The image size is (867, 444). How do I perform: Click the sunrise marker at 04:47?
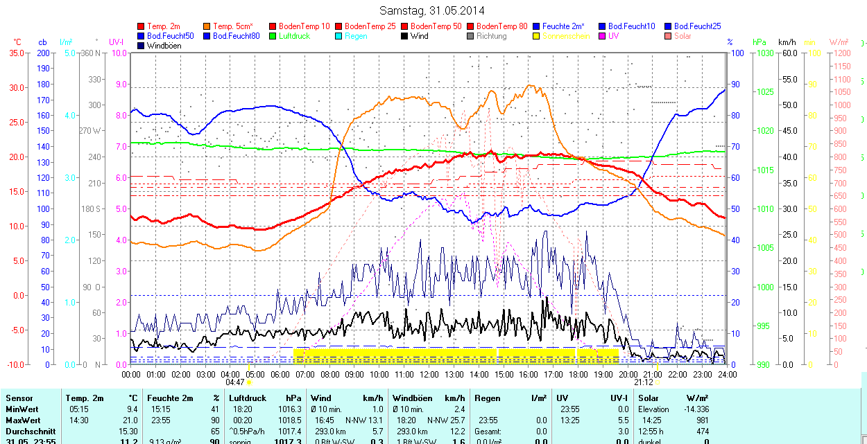click(x=249, y=382)
